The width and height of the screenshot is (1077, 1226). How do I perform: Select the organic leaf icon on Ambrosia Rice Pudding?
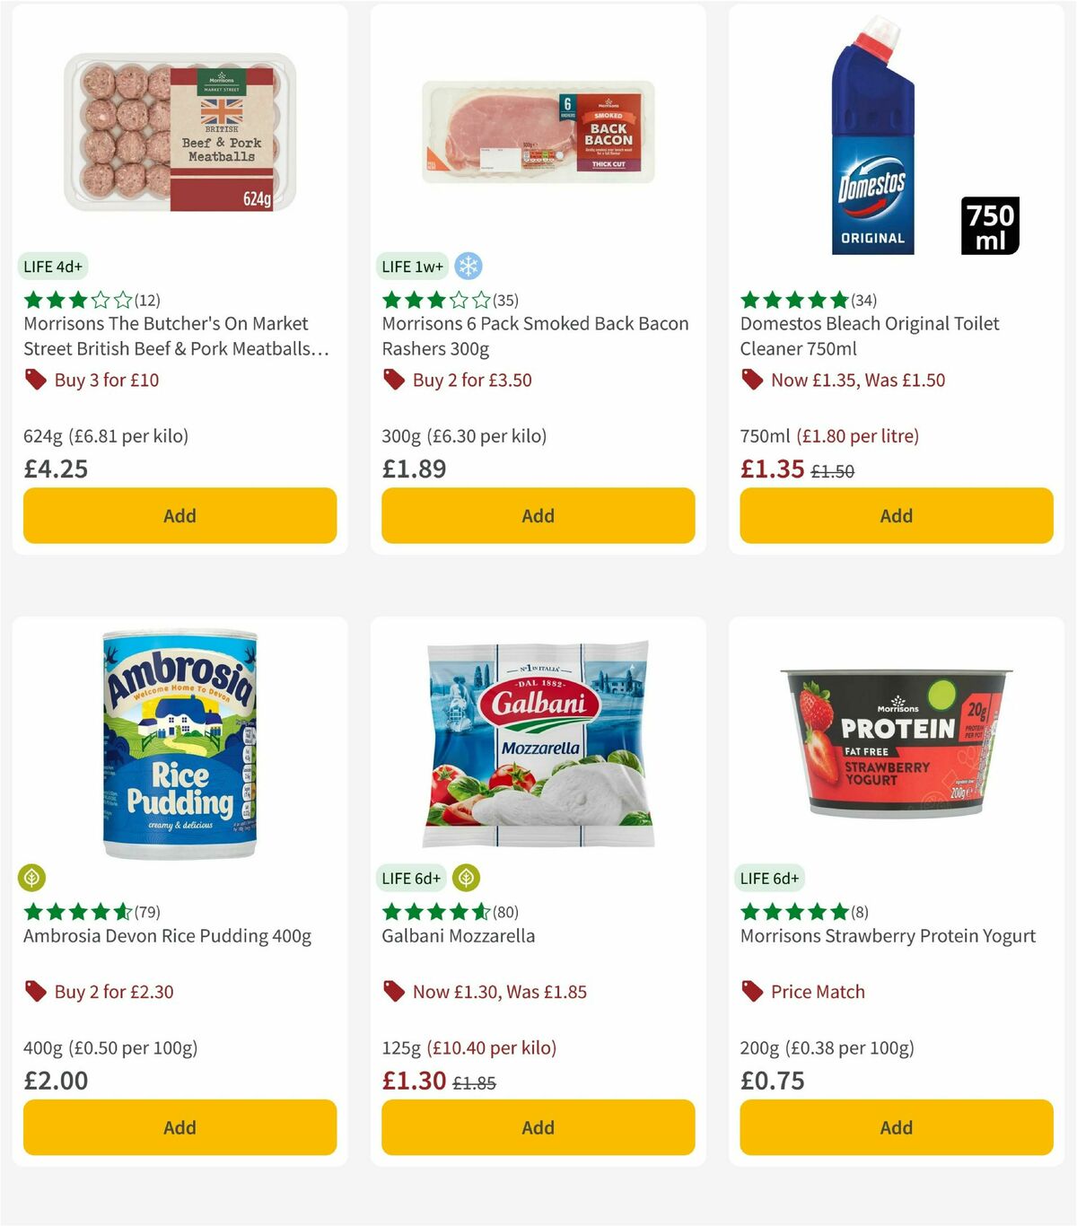pyautogui.click(x=31, y=878)
